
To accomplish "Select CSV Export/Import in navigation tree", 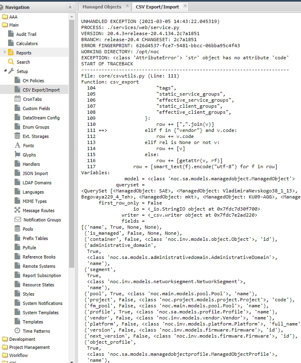I will [x=41, y=90].
